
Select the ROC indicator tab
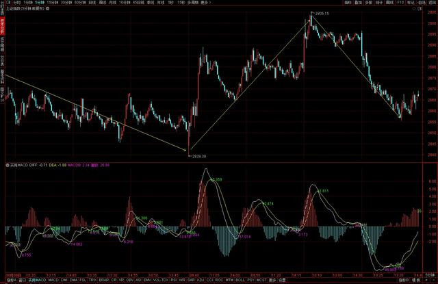pyautogui.click(x=219, y=280)
